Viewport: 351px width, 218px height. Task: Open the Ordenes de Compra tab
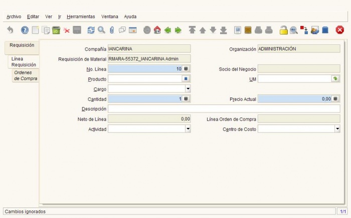tap(25, 75)
